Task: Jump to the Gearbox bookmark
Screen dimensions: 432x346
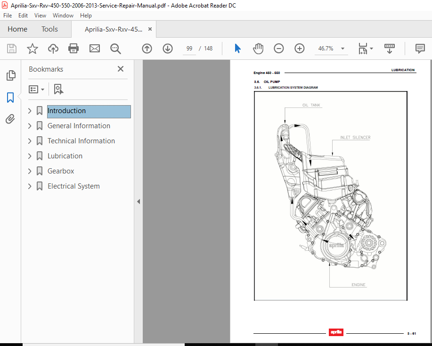Action: pyautogui.click(x=61, y=171)
